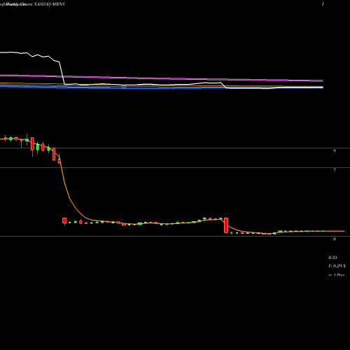Viewport: 350px width, 350px height.
Task: Click the V: 0.29 volume reading
Action: coord(337,266)
